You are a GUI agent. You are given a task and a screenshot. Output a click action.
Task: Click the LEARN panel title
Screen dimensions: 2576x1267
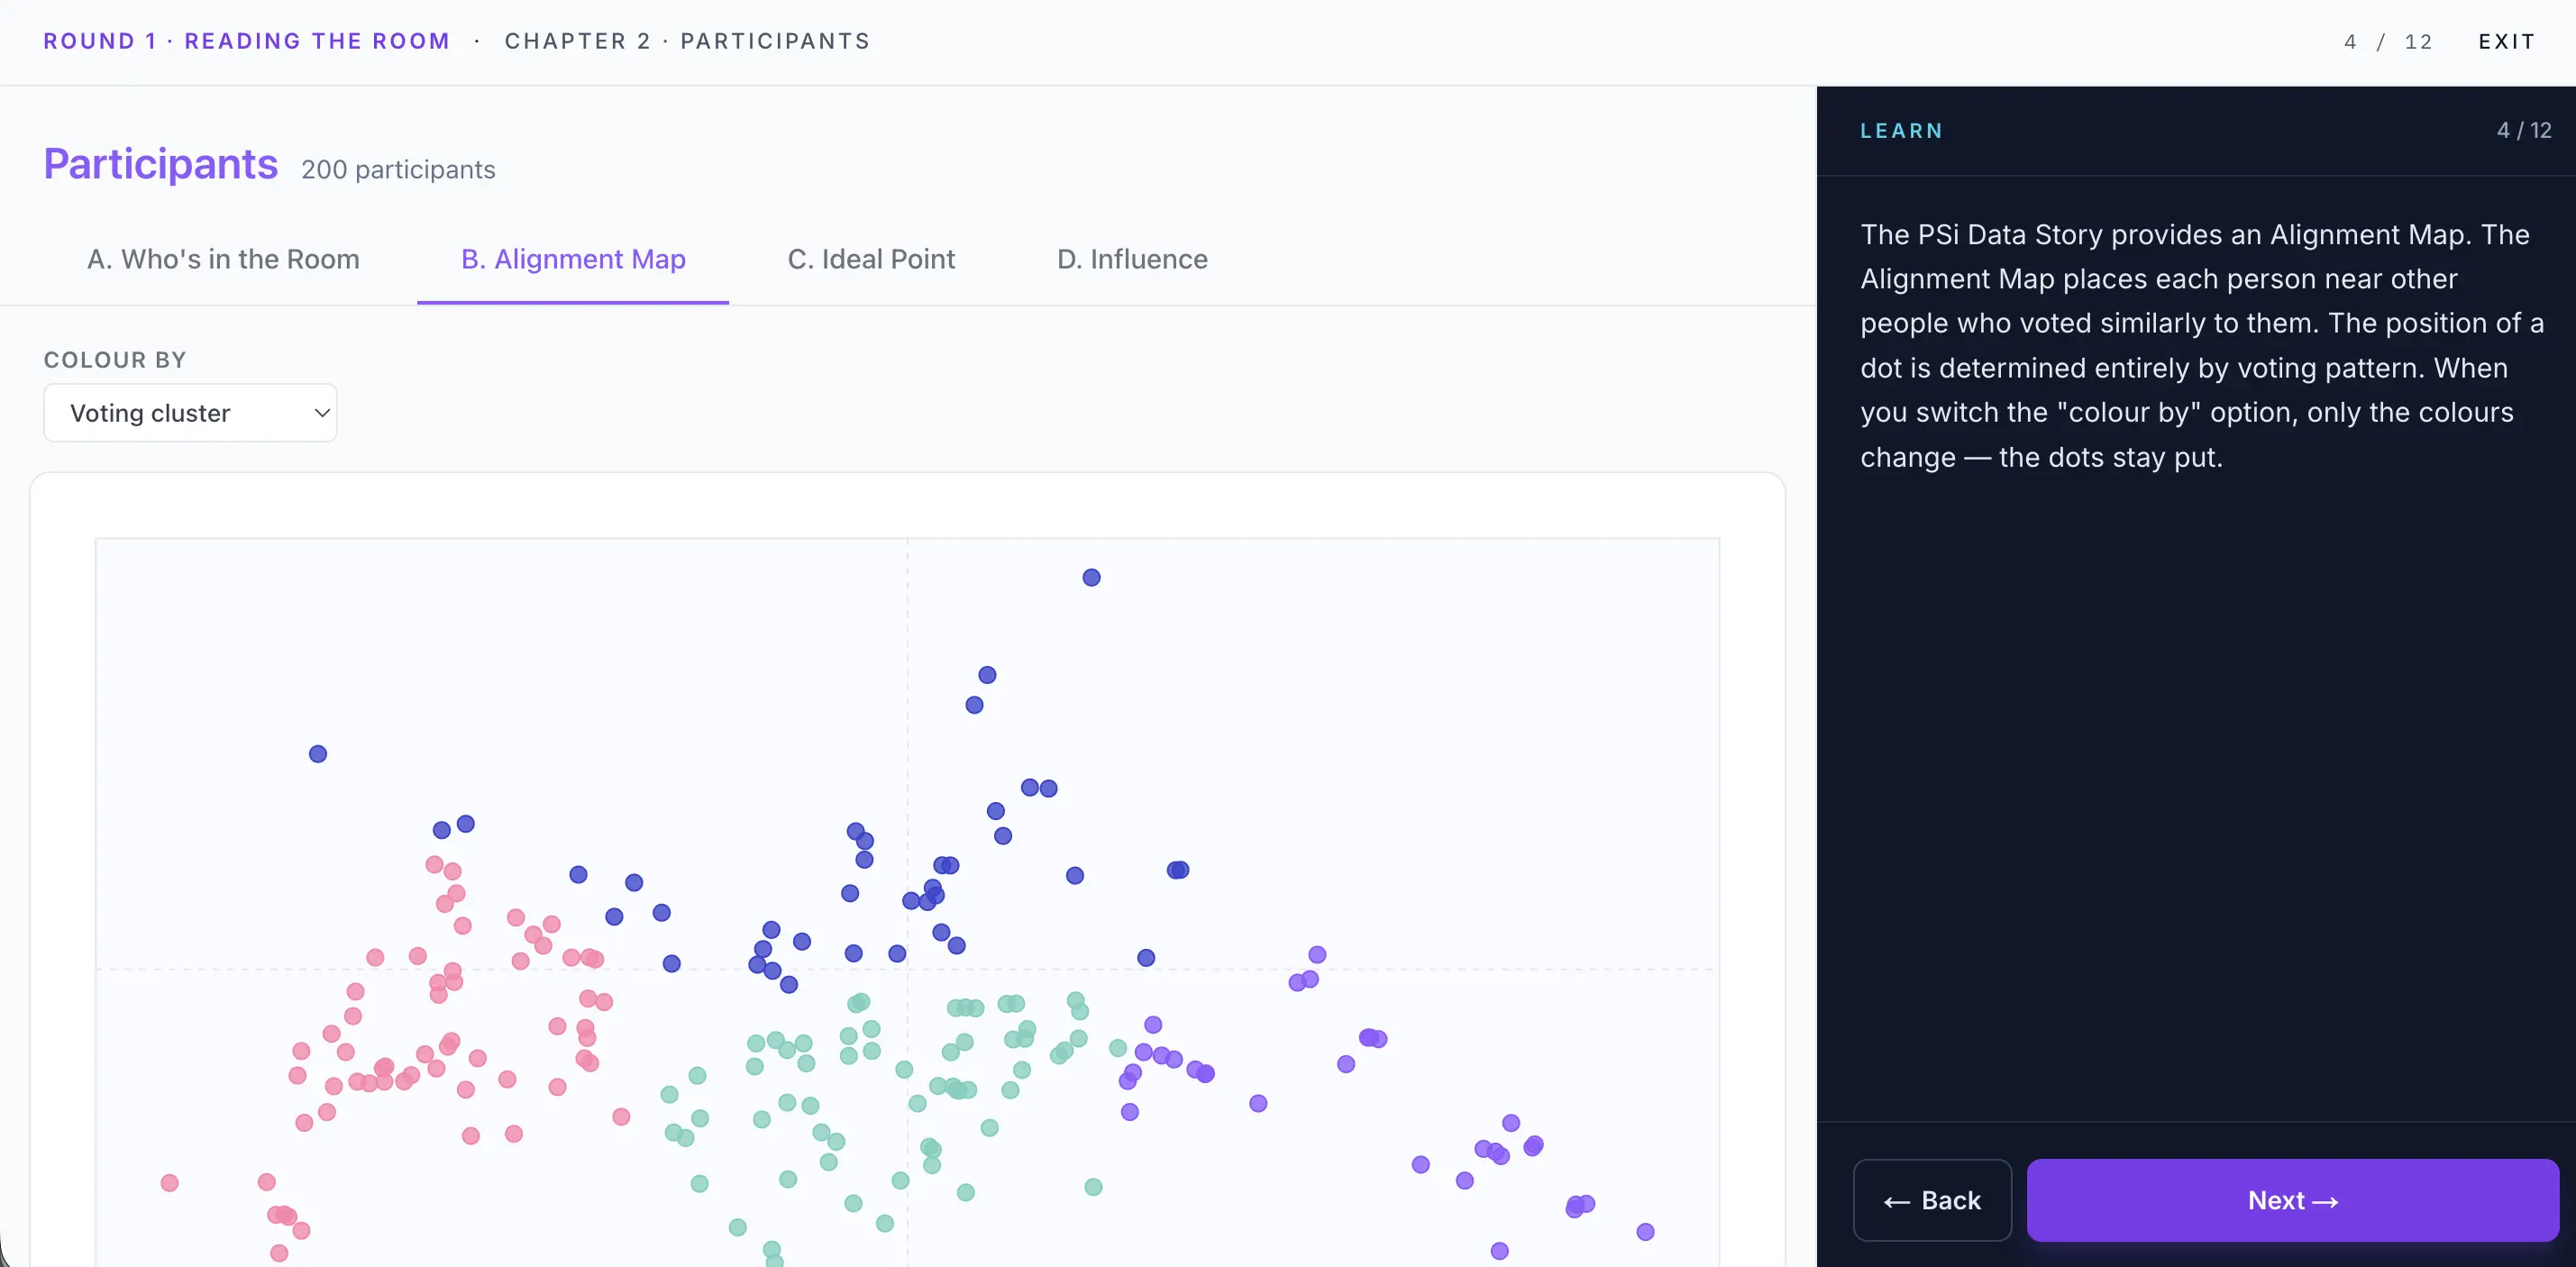point(1901,131)
